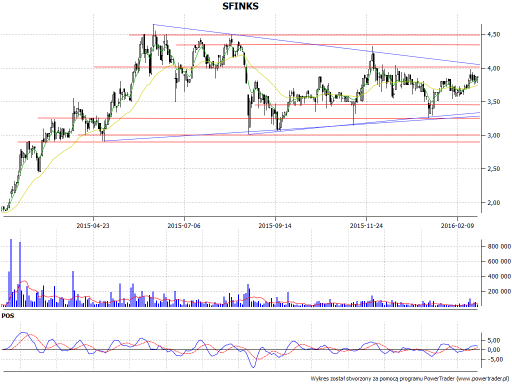The image size is (512, 384).
Task: Click the 2015-07-06 date label
Action: tap(184, 225)
